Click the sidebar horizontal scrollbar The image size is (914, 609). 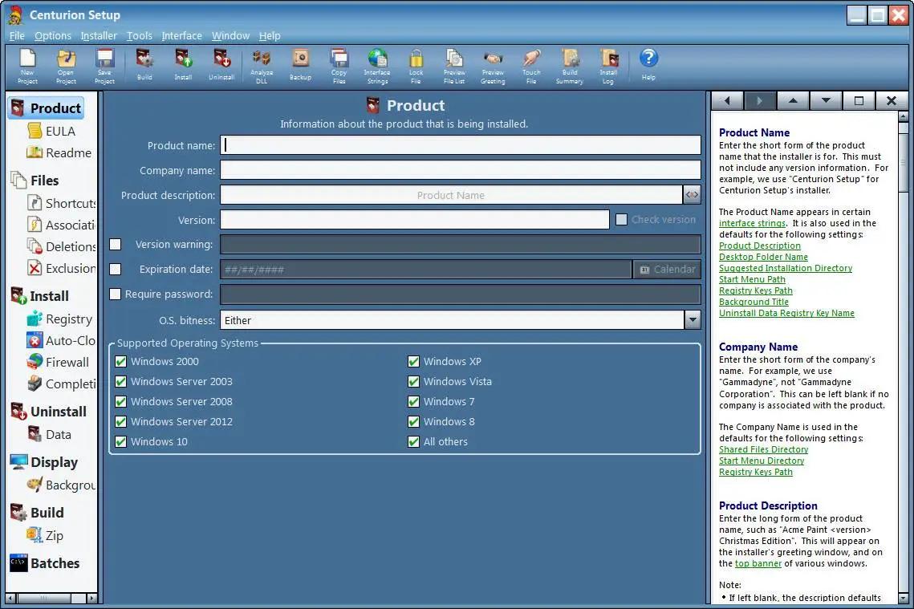[51, 598]
